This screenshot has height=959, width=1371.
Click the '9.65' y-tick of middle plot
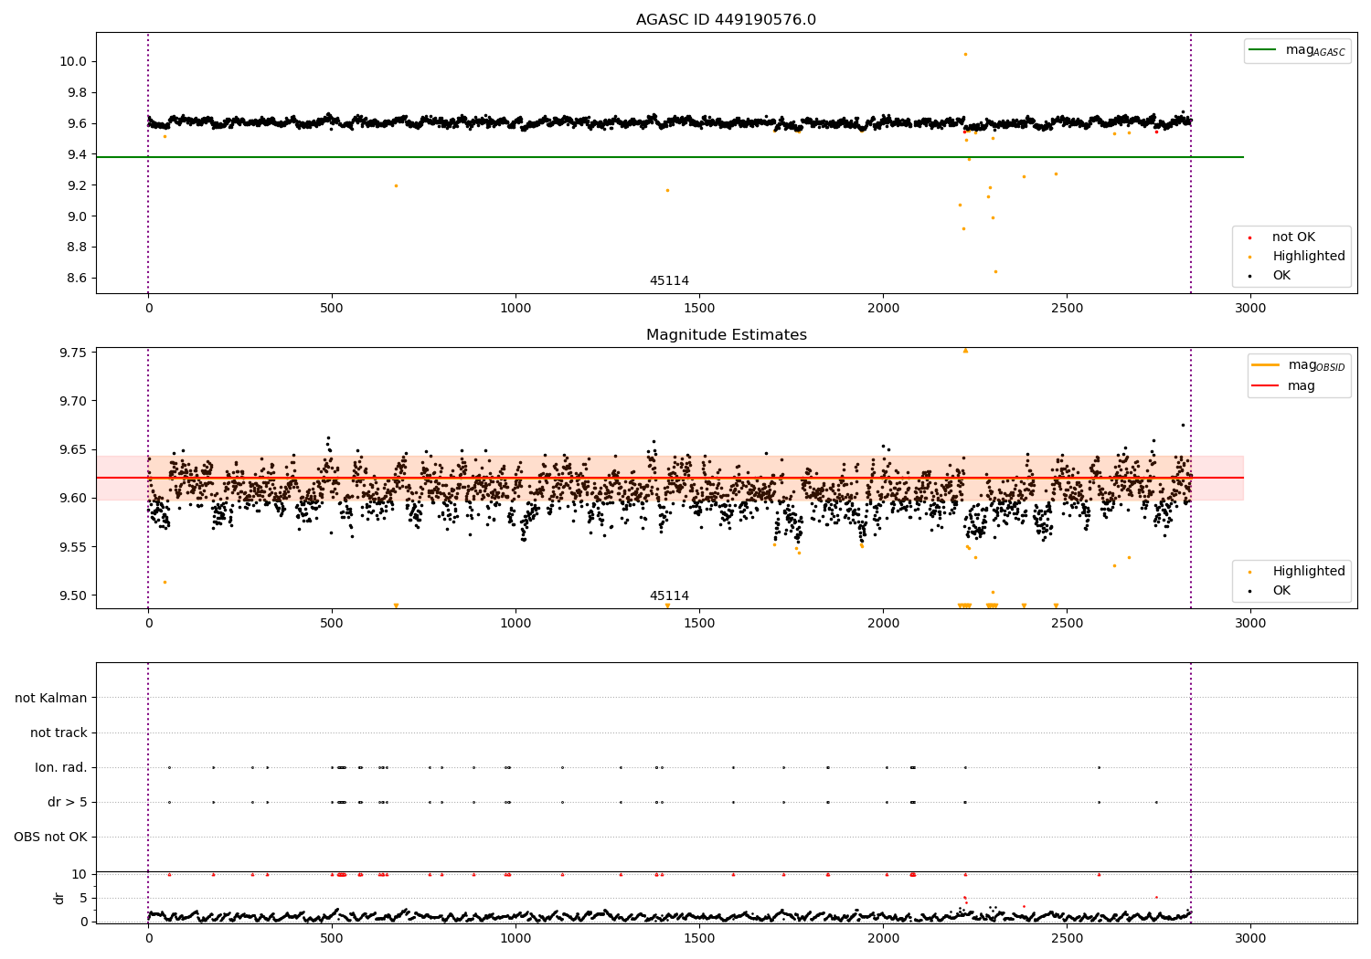(x=72, y=450)
